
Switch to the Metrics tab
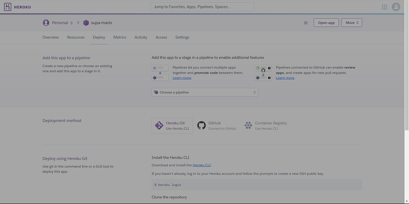pyautogui.click(x=120, y=37)
